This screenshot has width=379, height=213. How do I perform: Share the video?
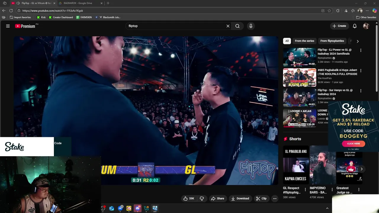(x=217, y=199)
